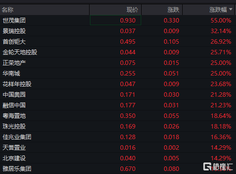
Task: Select the 粤海置地 stock name
Action: [x=14, y=116]
